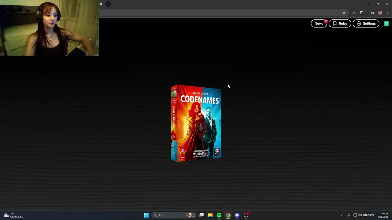Open the Windows Start menu

pos(146,215)
